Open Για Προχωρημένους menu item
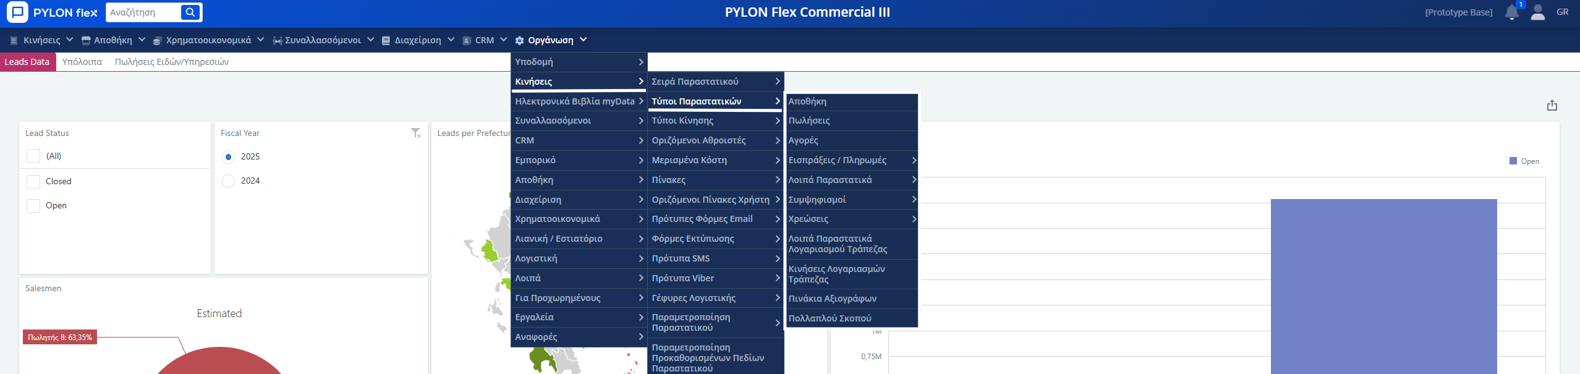The image size is (1580, 374). 579,298
